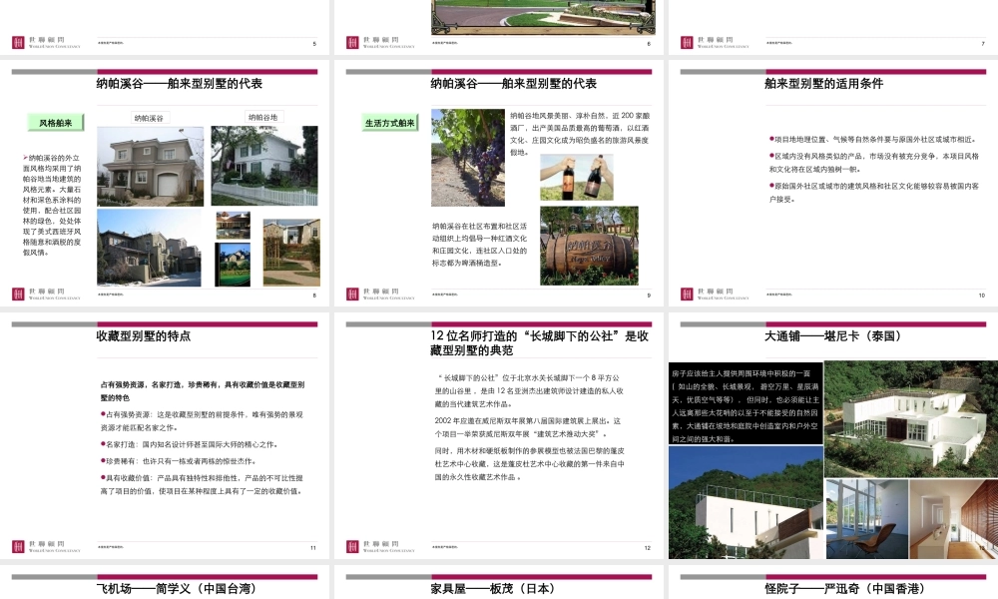Select the garden path house photo on slide 8
Viewport: 998px width, 599px height.
click(x=291, y=253)
